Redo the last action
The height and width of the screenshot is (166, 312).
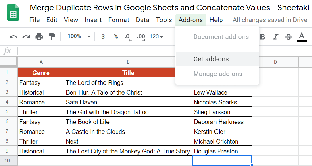[x=26, y=36]
